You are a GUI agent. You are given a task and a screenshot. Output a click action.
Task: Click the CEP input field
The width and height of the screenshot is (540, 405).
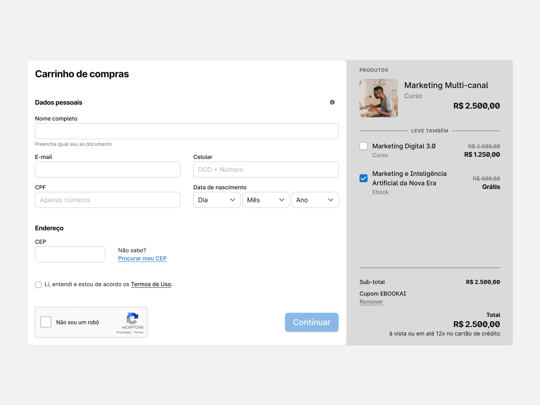[x=70, y=254]
